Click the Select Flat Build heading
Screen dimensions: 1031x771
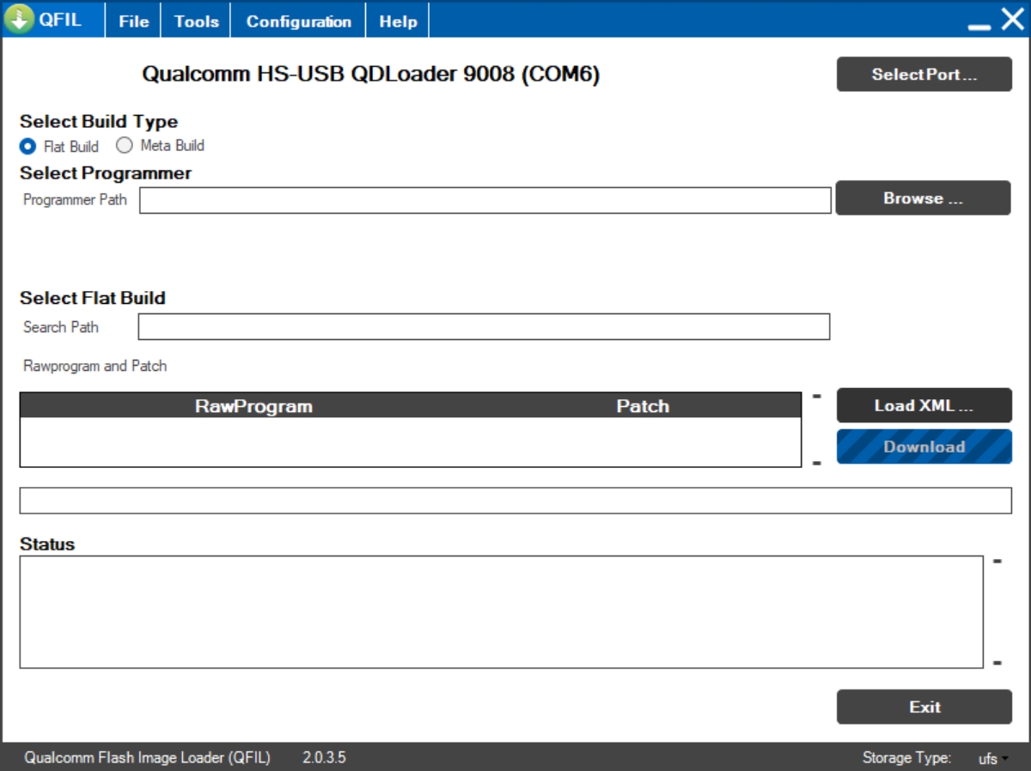coord(93,298)
